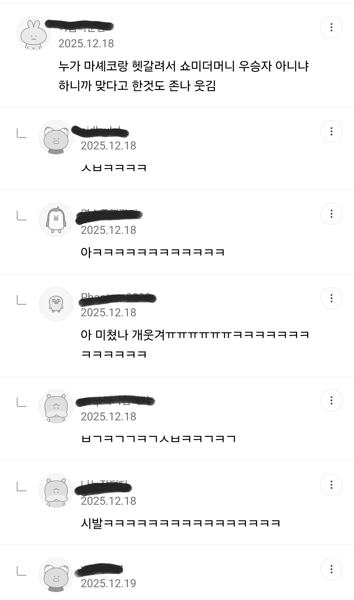Tap the hamster avatar next to the 시발ㅋㅋㅋ reply
The image size is (354, 600).
click(x=56, y=491)
